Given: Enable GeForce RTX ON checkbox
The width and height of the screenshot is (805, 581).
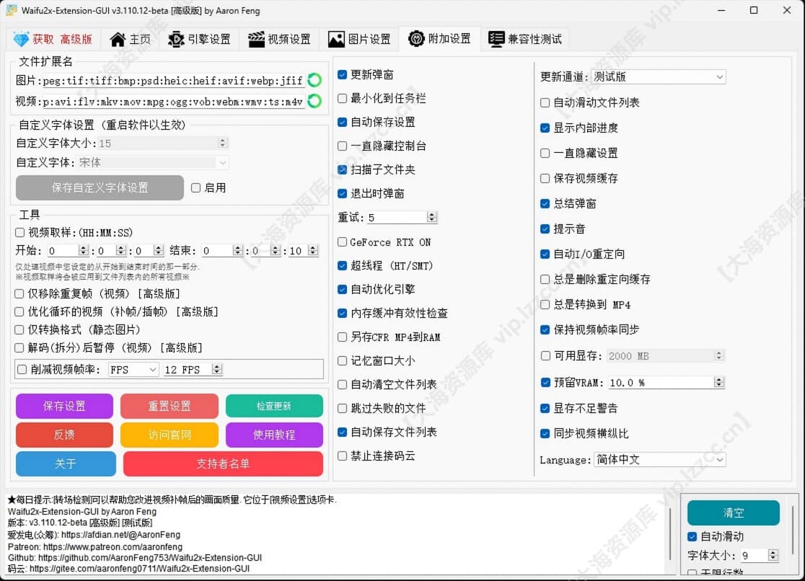Looking at the screenshot, I should [x=343, y=241].
